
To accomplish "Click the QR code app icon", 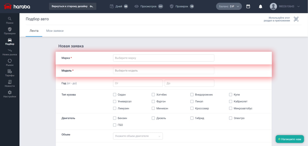I will click(x=296, y=19).
